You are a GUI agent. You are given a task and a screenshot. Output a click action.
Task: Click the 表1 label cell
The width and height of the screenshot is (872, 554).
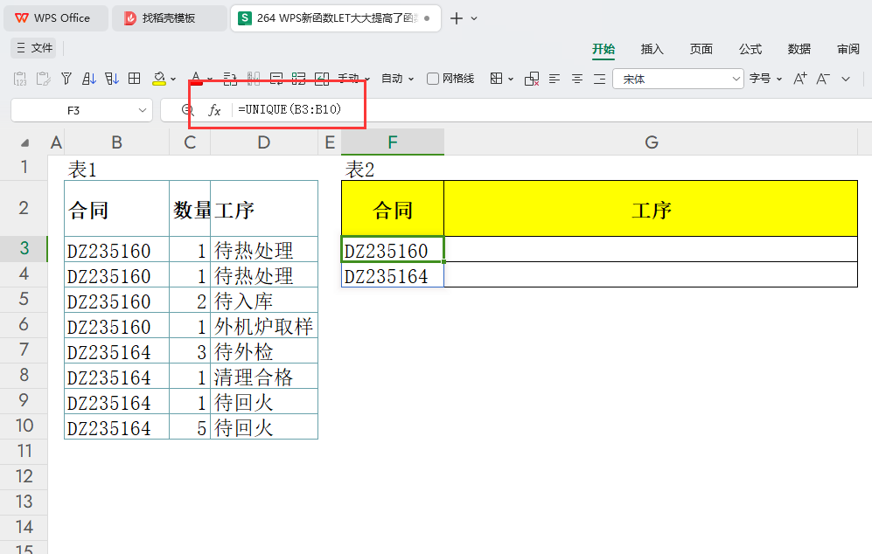click(x=117, y=169)
